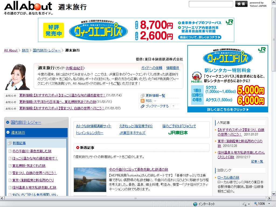The image size is (276, 207).
Task: Click the bookmark clip icon
Action: [x=143, y=106]
